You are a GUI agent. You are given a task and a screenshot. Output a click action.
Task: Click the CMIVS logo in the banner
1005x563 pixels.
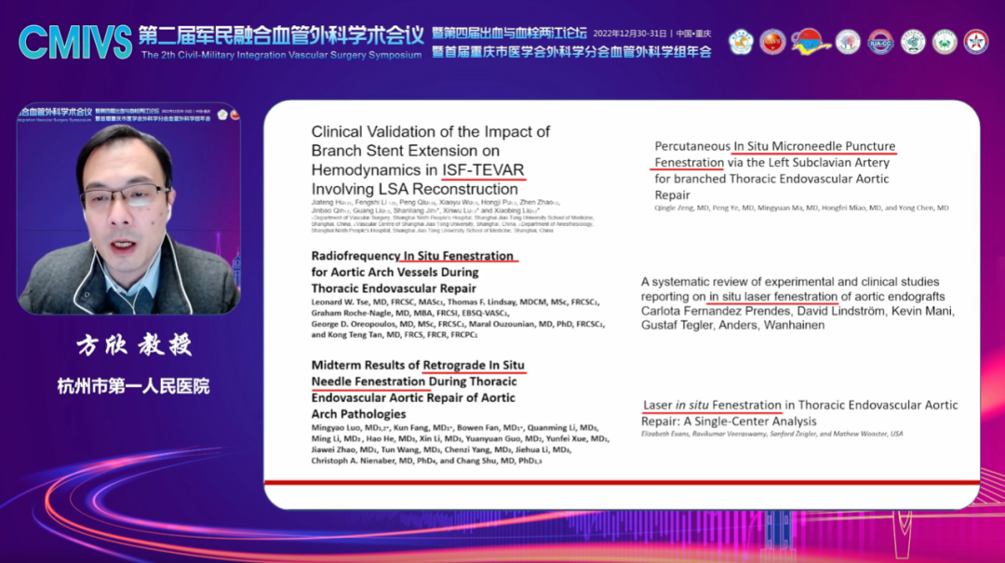point(75,43)
